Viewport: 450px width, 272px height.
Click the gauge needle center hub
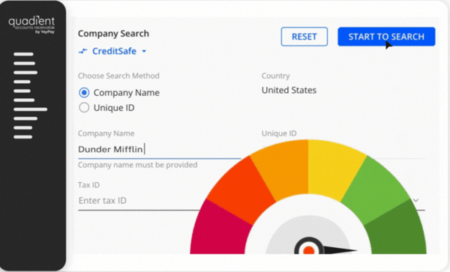(308, 249)
